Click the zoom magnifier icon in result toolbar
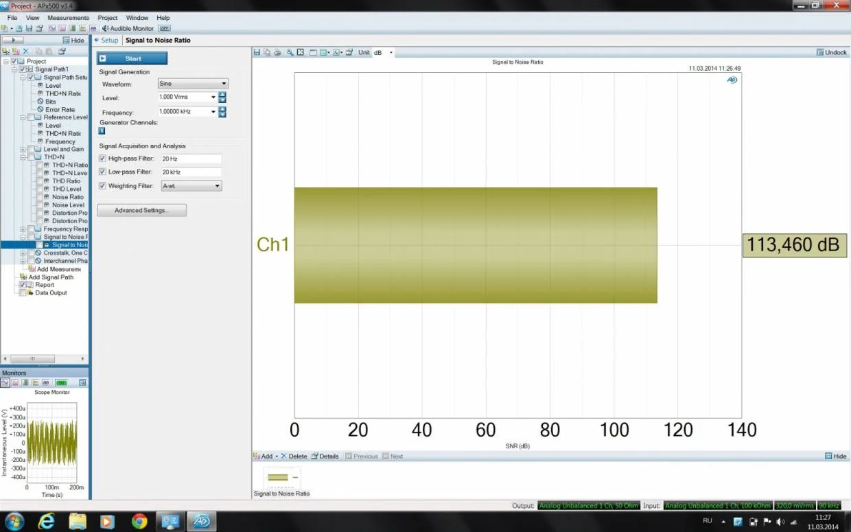 [290, 52]
